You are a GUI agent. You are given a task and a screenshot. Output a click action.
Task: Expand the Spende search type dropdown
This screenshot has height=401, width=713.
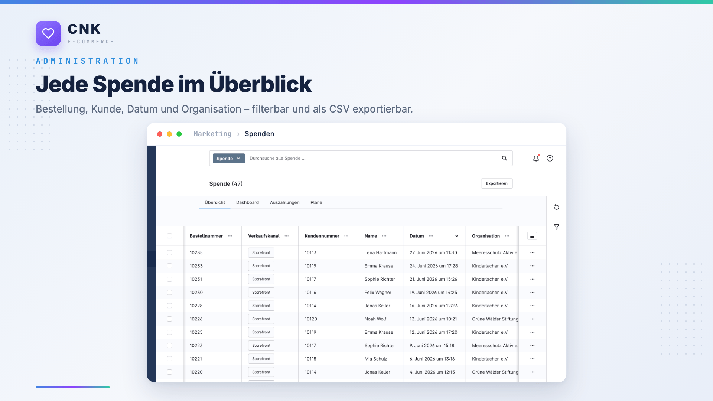(x=229, y=158)
